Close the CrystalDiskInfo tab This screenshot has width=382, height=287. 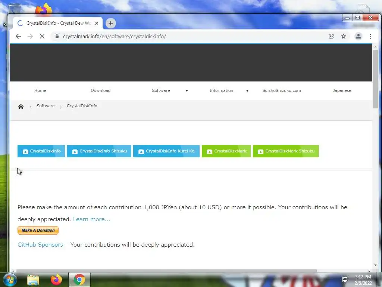tap(97, 23)
